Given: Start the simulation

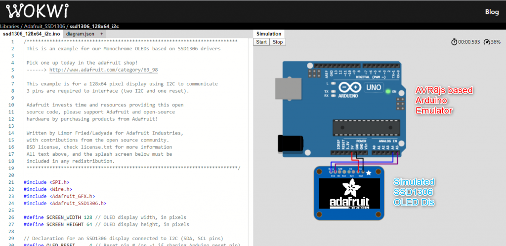Looking at the screenshot, I should click(261, 42).
